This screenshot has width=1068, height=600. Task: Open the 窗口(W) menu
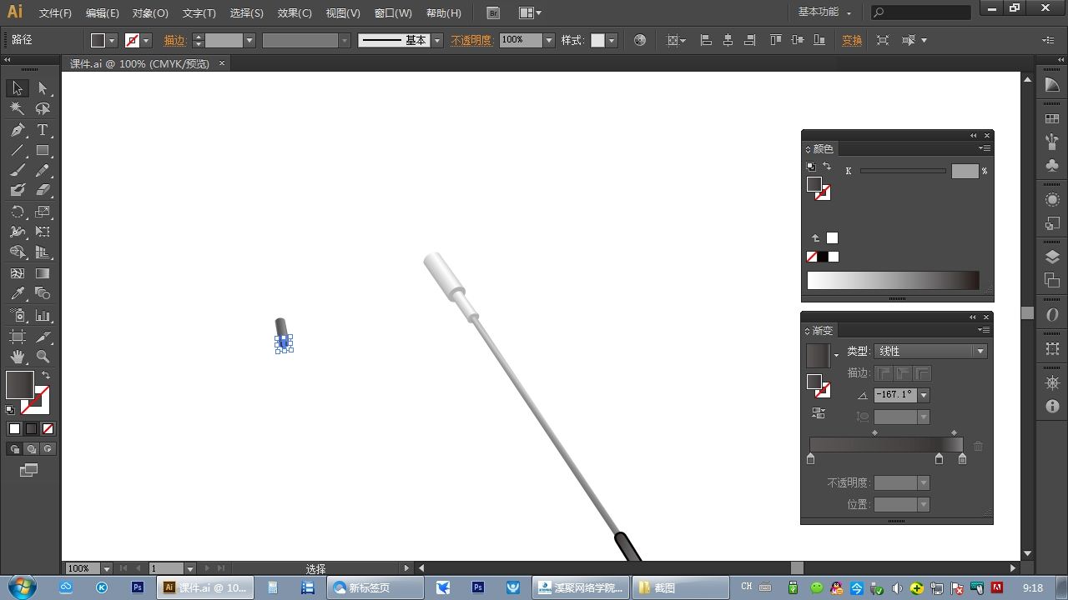[393, 13]
